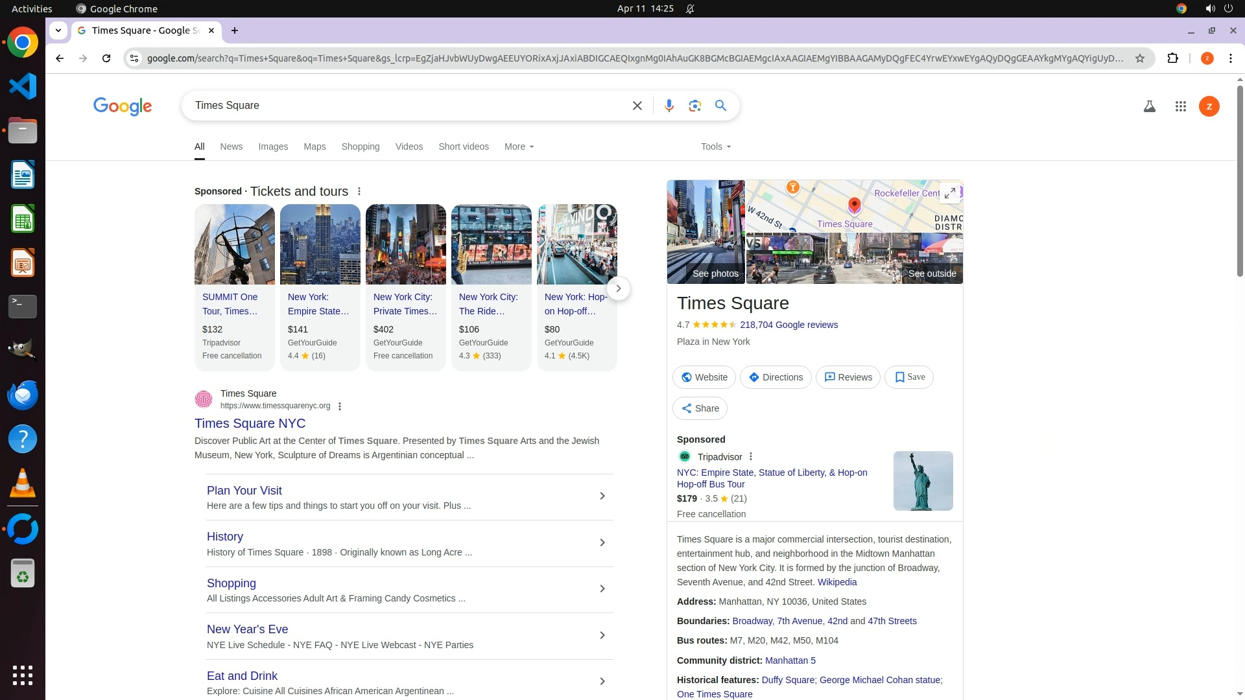Click the See photos thumbnail

705,232
